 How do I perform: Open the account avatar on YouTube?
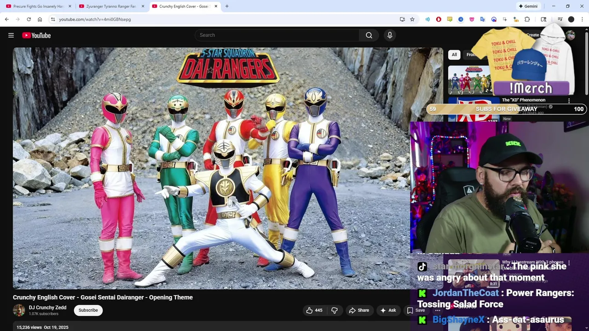[x=571, y=35]
